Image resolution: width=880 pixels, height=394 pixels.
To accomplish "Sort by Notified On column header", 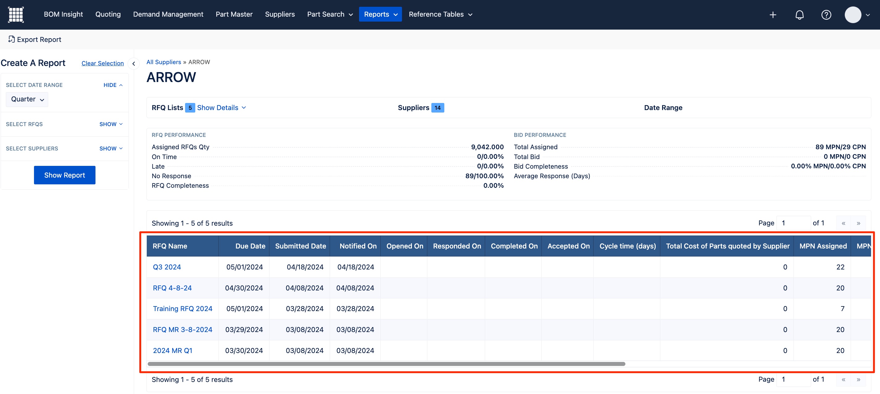I will point(355,246).
